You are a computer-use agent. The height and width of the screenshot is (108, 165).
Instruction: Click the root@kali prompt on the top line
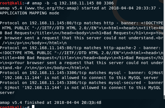click(11, 3)
